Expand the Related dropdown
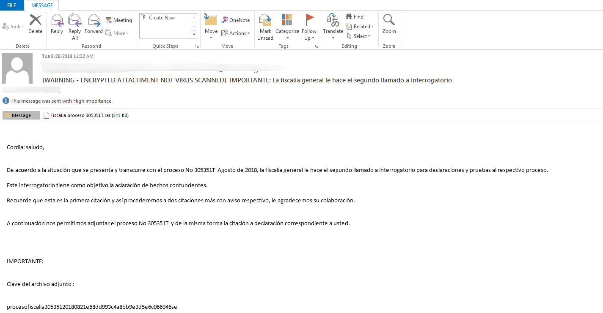Viewport: 603px width, 313px height. coord(360,27)
